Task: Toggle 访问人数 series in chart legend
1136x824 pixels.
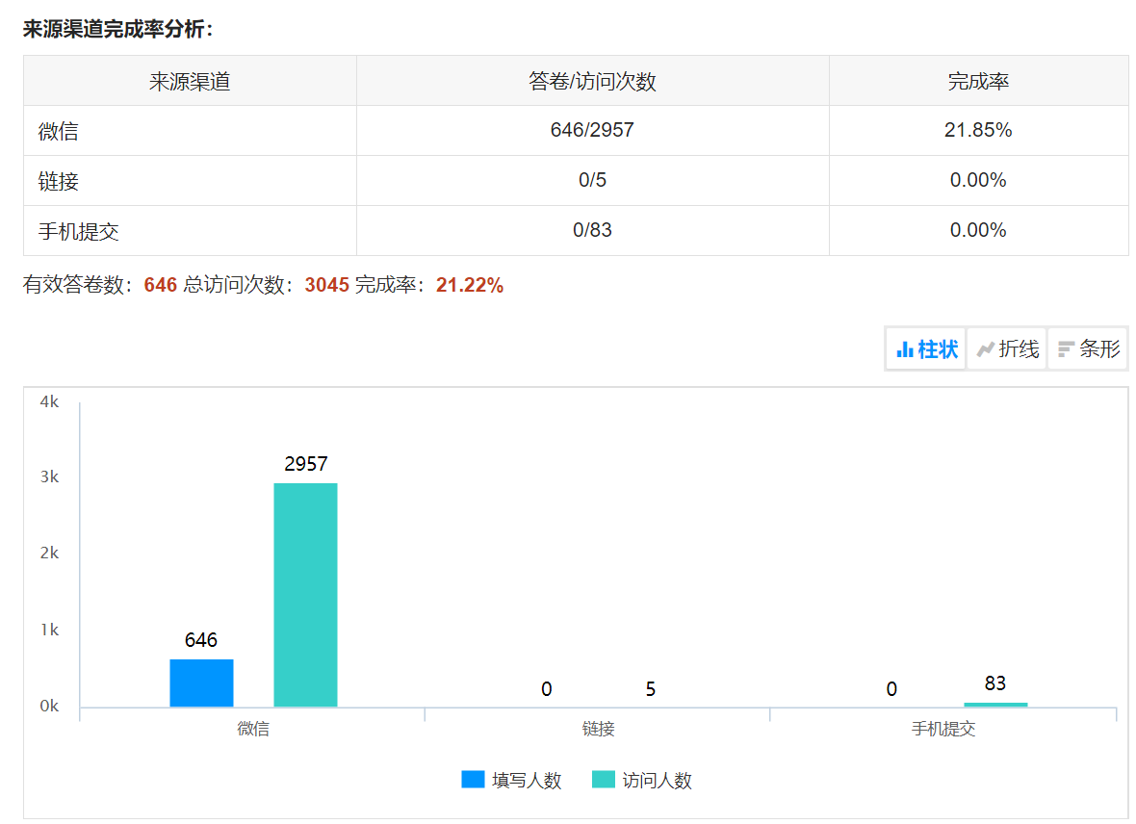Action: tap(642, 781)
